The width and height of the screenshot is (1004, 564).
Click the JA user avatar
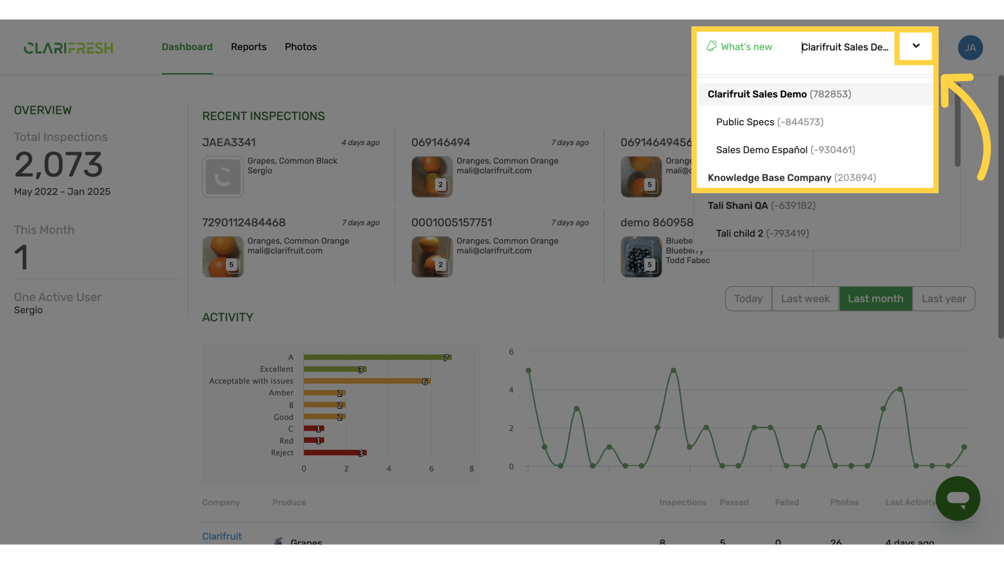pos(970,48)
